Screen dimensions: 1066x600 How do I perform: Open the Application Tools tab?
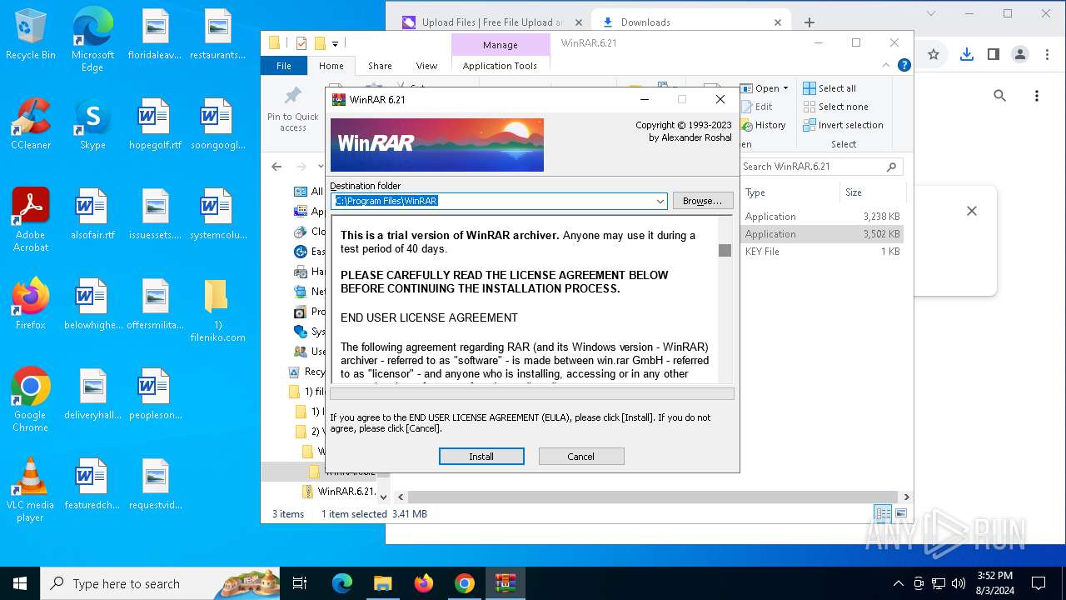pos(500,66)
